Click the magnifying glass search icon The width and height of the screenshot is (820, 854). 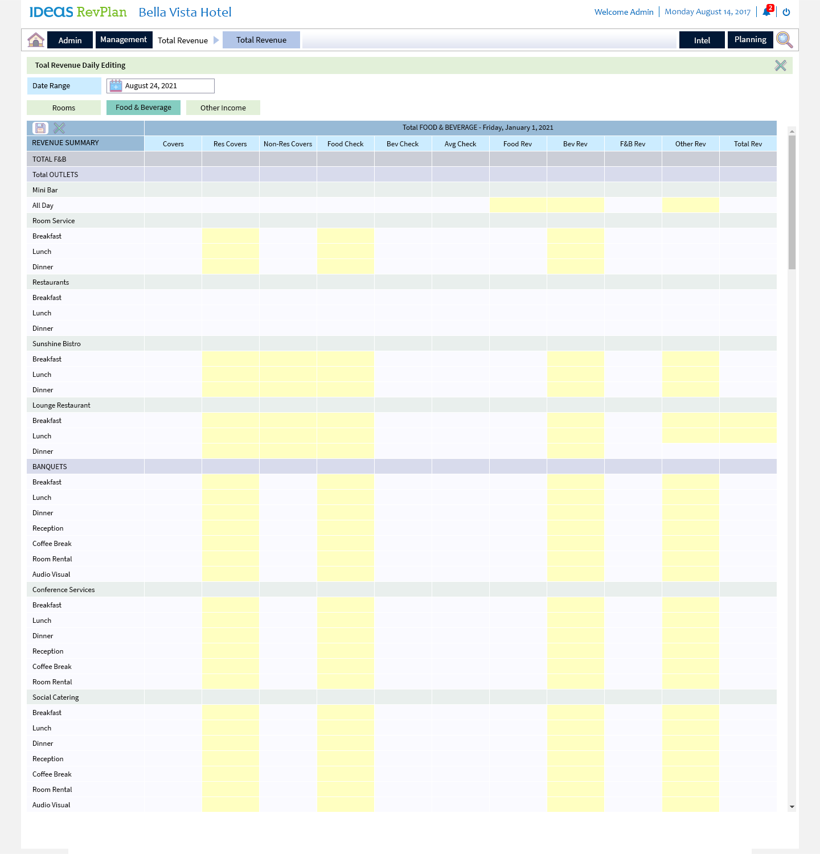tap(784, 40)
